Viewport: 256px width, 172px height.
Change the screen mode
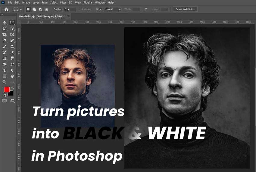tap(12, 101)
